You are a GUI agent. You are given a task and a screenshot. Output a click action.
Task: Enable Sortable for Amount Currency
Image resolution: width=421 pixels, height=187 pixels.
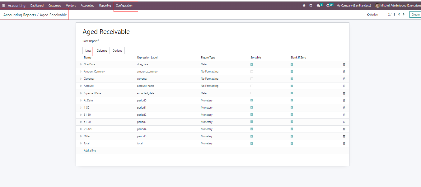252,72
